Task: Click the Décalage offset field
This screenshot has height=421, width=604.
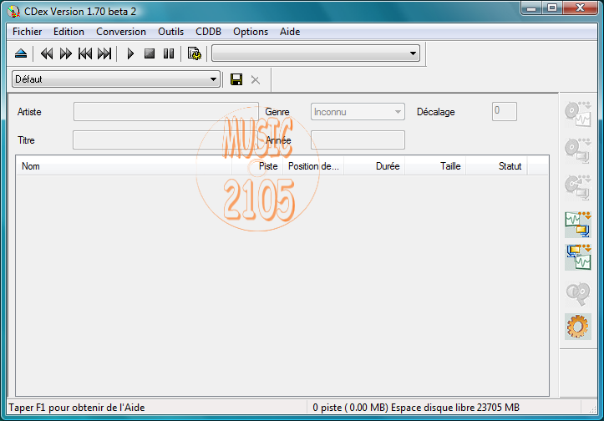Action: pos(505,111)
